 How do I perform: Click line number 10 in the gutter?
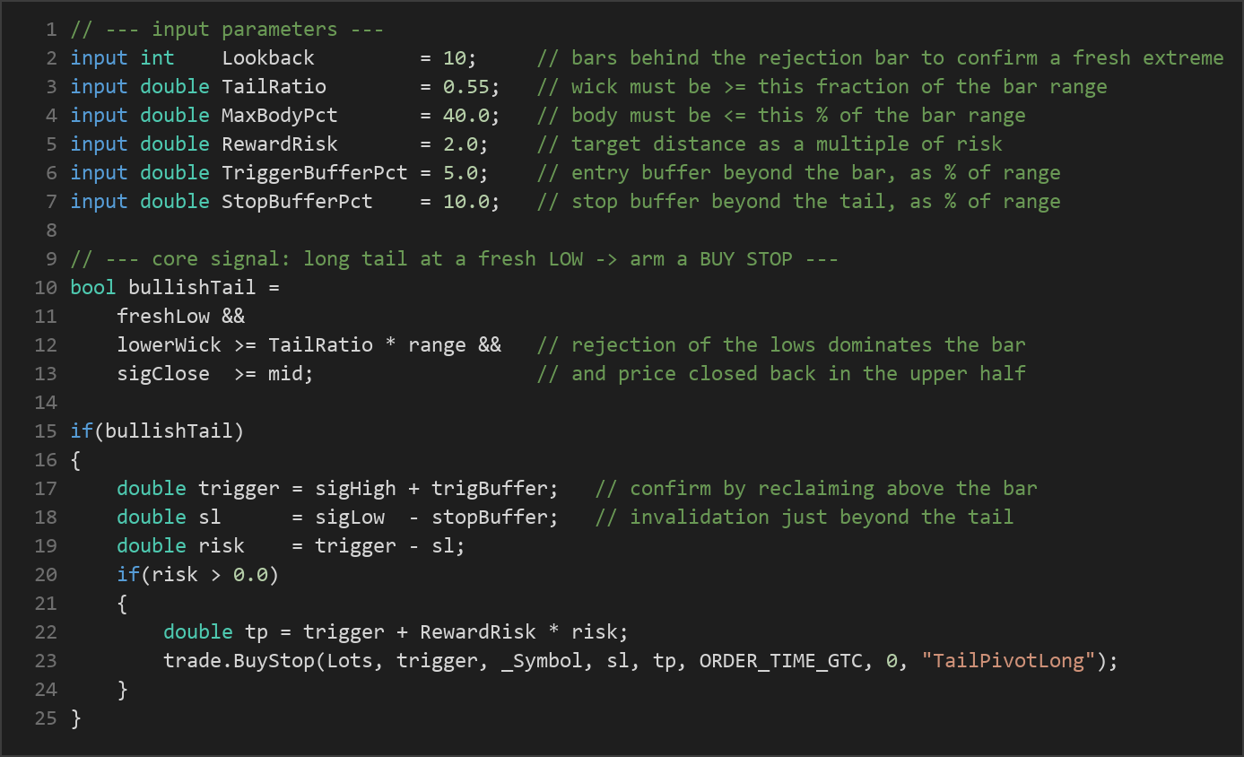tap(45, 288)
